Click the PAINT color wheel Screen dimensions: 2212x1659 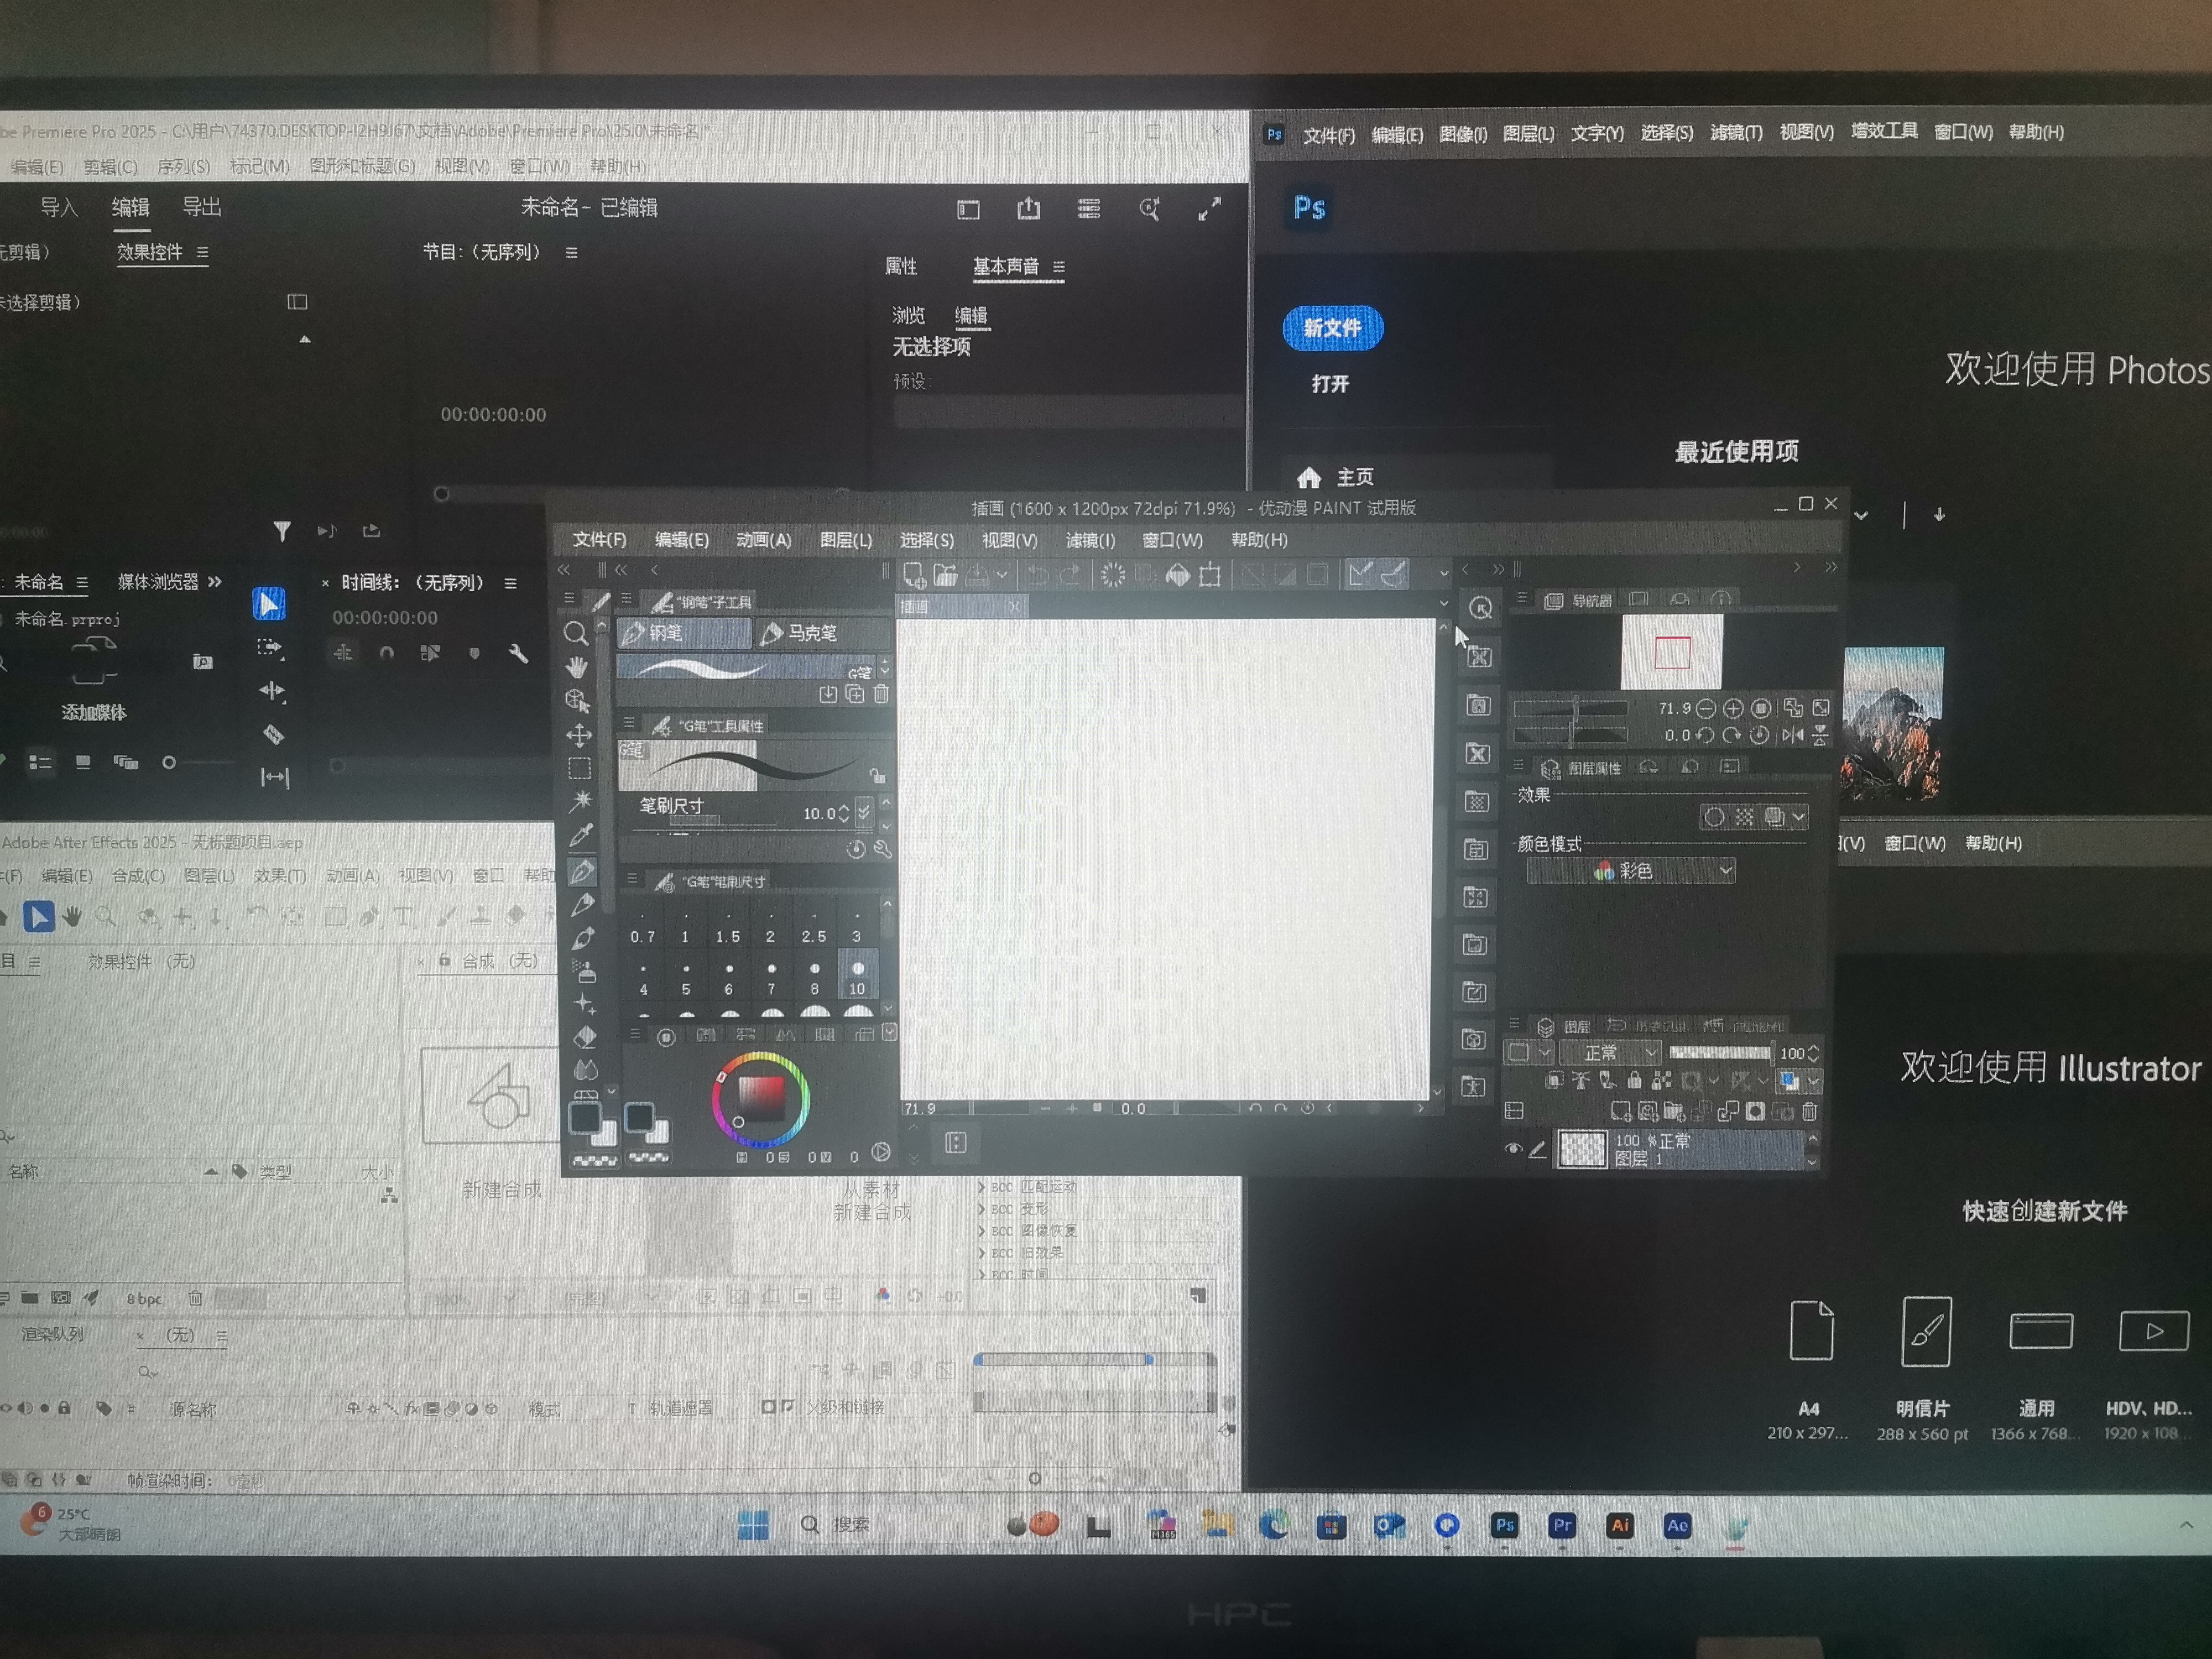point(760,1100)
